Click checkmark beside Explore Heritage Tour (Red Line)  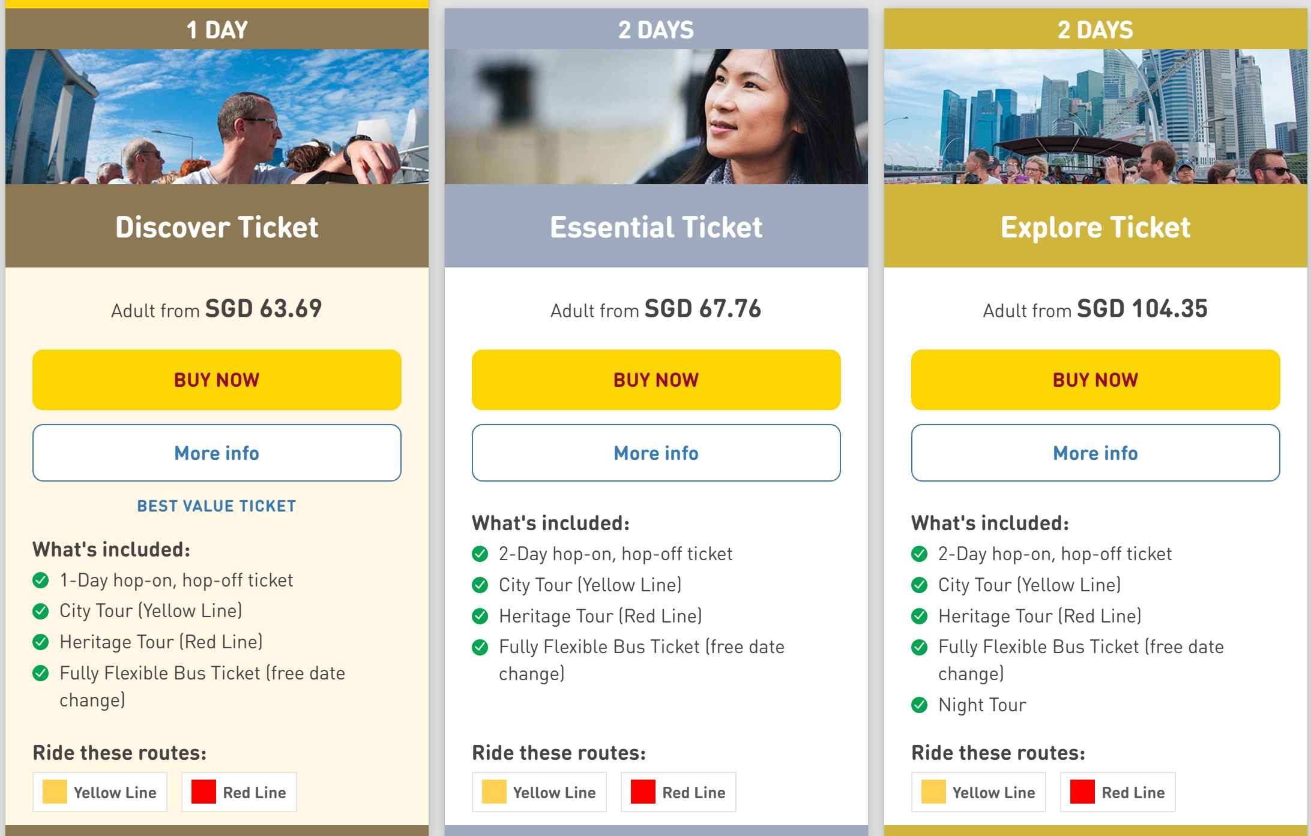(x=919, y=616)
